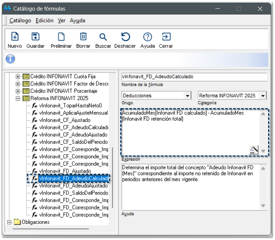
Task: Open the expression wizard wand icon
Action: pos(254,150)
